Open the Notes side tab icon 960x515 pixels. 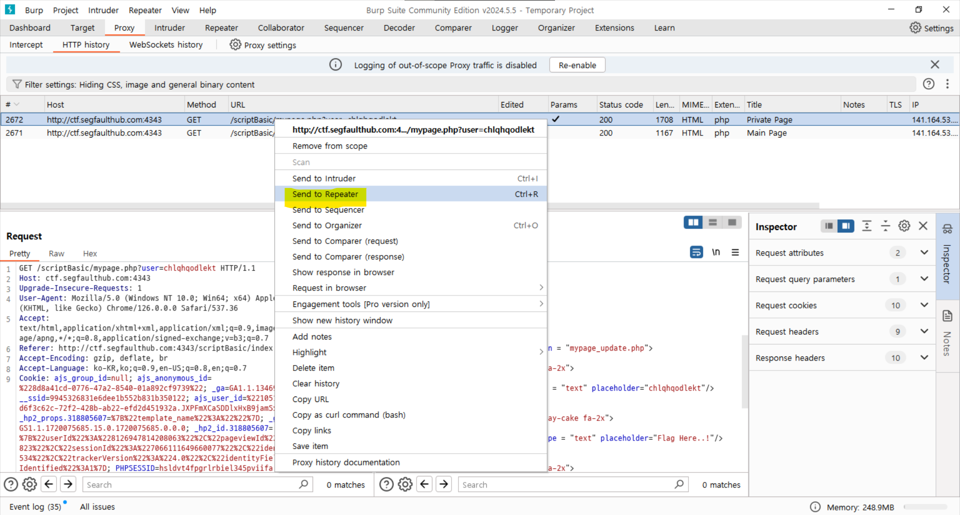tap(947, 316)
